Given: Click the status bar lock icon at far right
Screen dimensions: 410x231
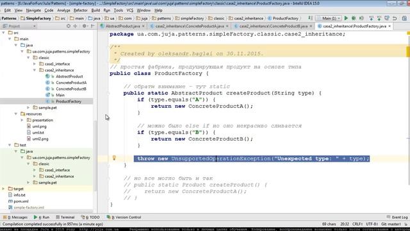Looking at the screenshot, I should [406, 224].
